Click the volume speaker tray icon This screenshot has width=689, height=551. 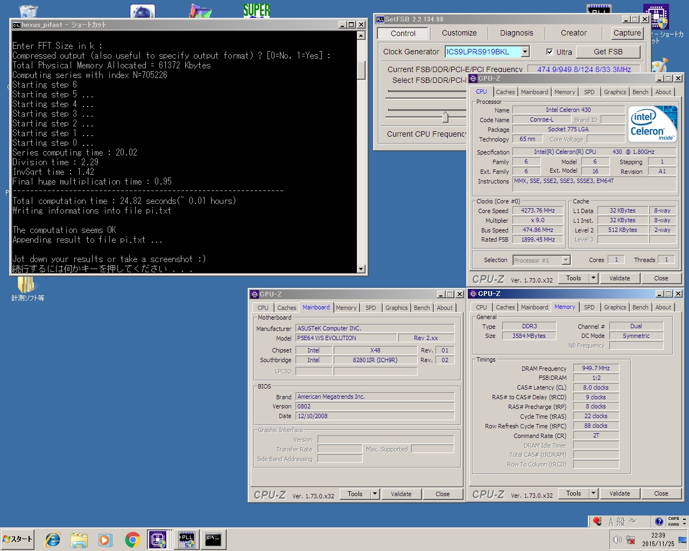click(617, 540)
